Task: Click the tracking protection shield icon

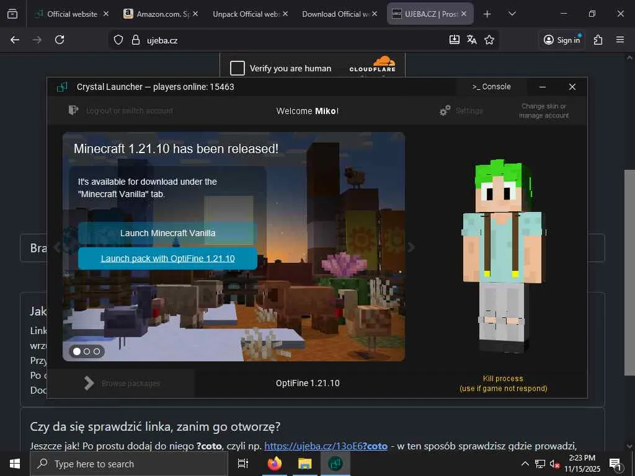Action: [x=118, y=40]
